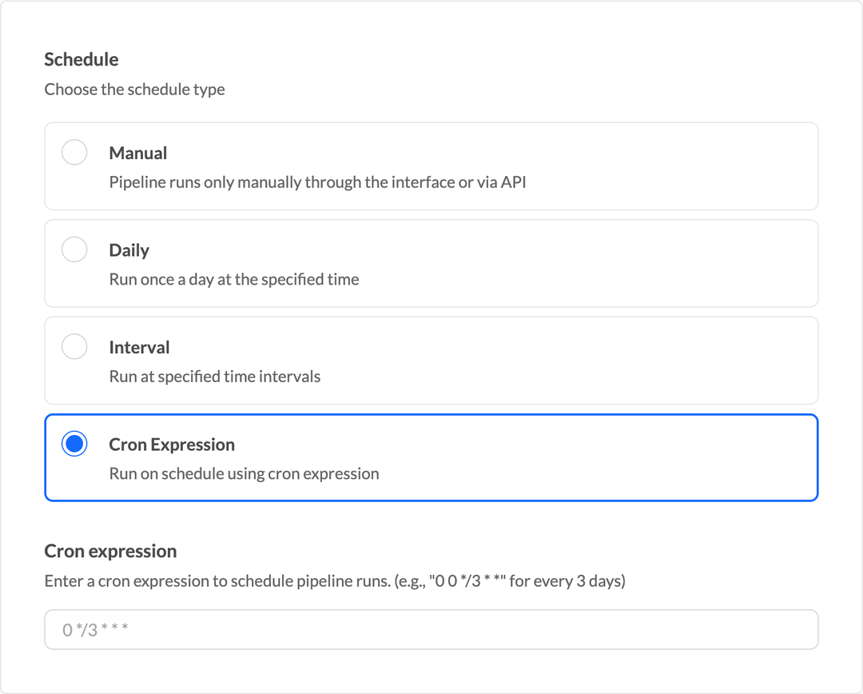Focus the cron expression input field
This screenshot has width=863, height=694.
[x=431, y=630]
